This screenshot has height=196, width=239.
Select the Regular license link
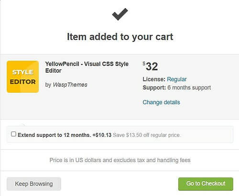coord(177,79)
